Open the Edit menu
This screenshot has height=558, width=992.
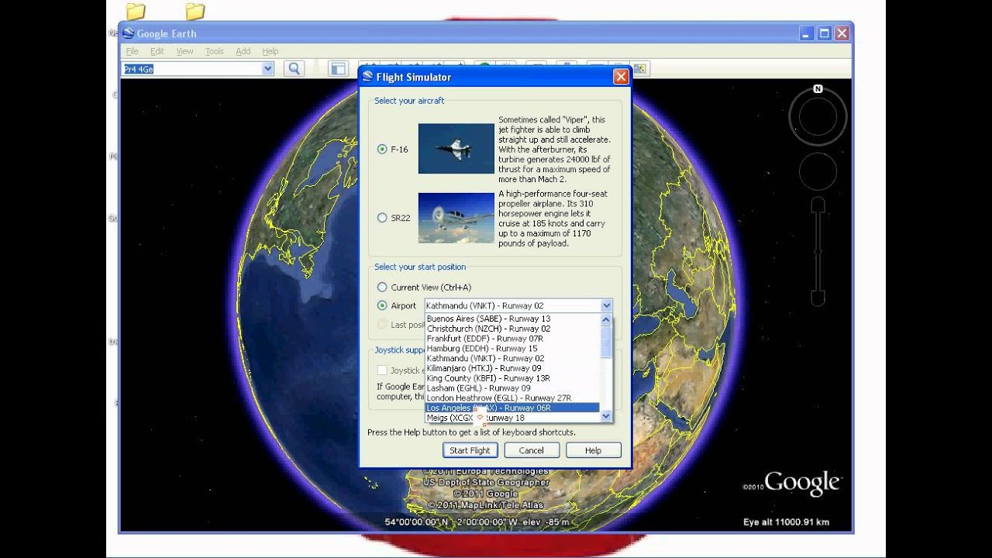(x=157, y=51)
